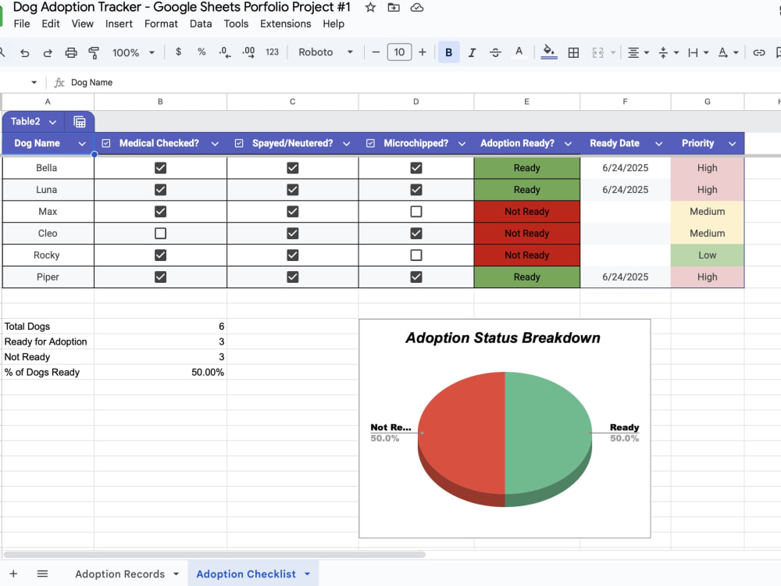Uncheck Luna's Spayed/Neutered box
The height and width of the screenshot is (586, 781).
293,190
